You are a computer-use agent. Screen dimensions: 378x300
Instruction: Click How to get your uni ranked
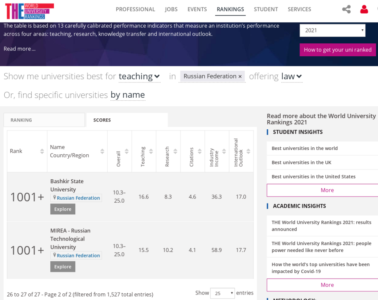coord(337,50)
